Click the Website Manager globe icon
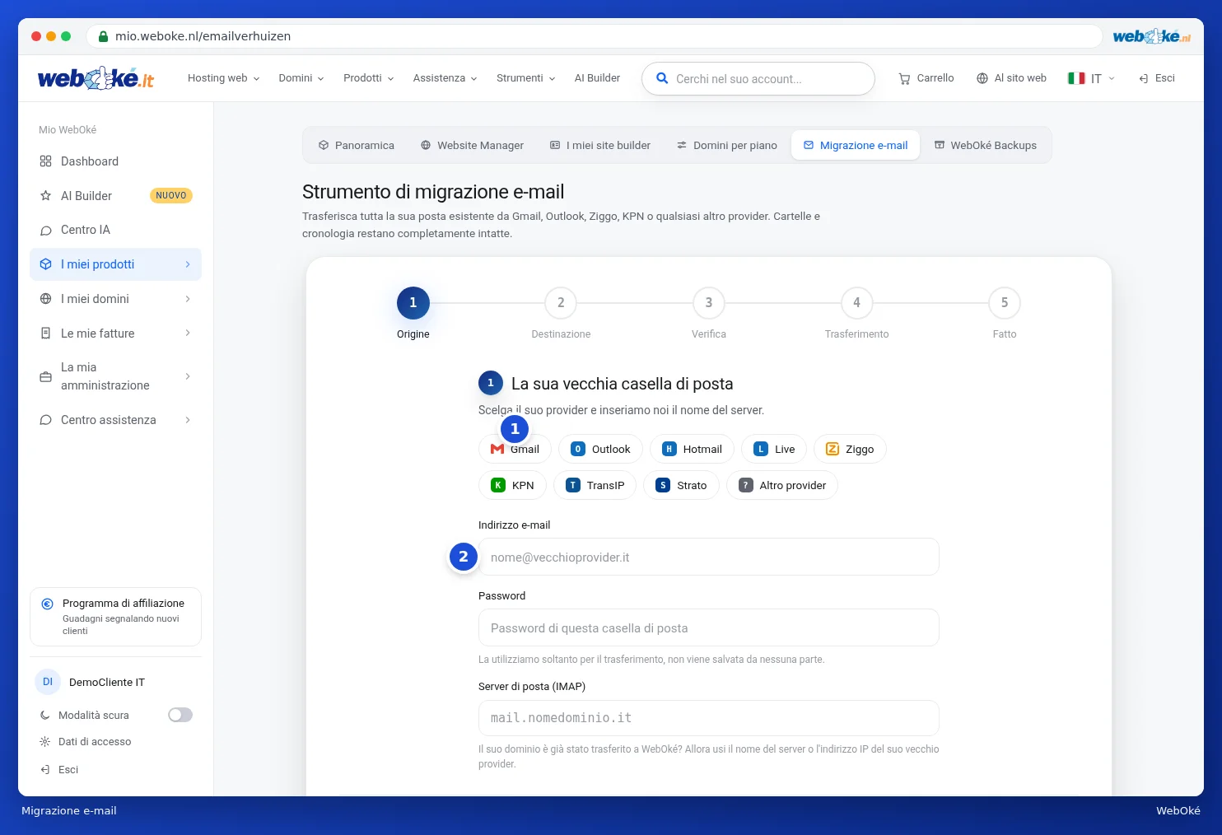Screen dimensions: 1222x835 pyautogui.click(x=426, y=145)
